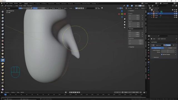Open the Stroke dropdown
Screen dimensions: 178x100
(60, 8)
